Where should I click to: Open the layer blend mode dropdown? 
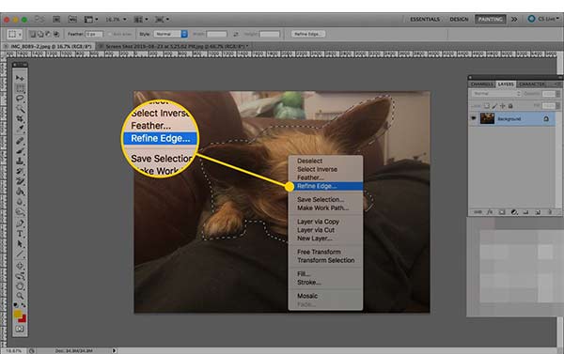[495, 94]
